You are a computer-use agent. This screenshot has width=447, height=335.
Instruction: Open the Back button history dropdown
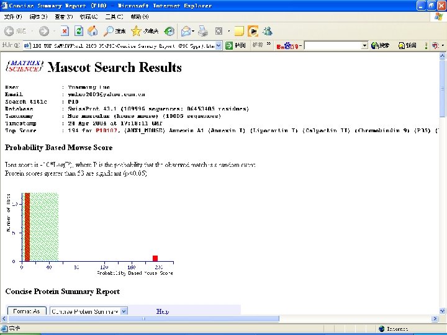(x=32, y=31)
